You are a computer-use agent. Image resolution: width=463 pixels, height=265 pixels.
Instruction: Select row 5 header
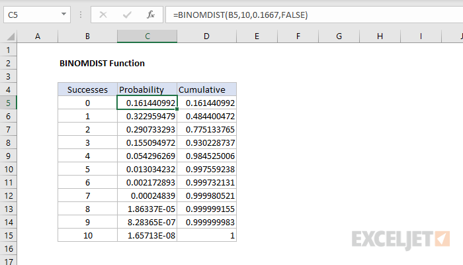[8, 103]
